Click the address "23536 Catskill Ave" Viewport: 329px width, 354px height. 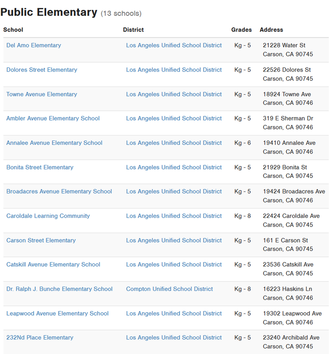288,265
